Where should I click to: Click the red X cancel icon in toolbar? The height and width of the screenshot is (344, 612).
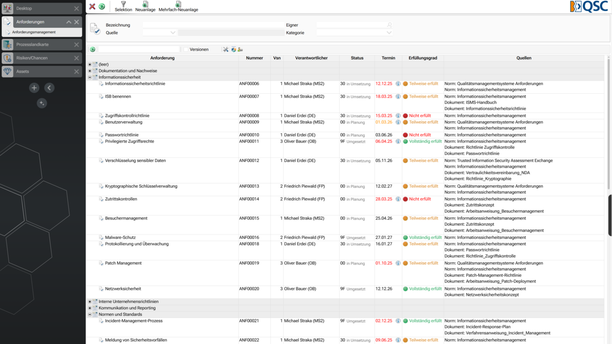coord(92,7)
